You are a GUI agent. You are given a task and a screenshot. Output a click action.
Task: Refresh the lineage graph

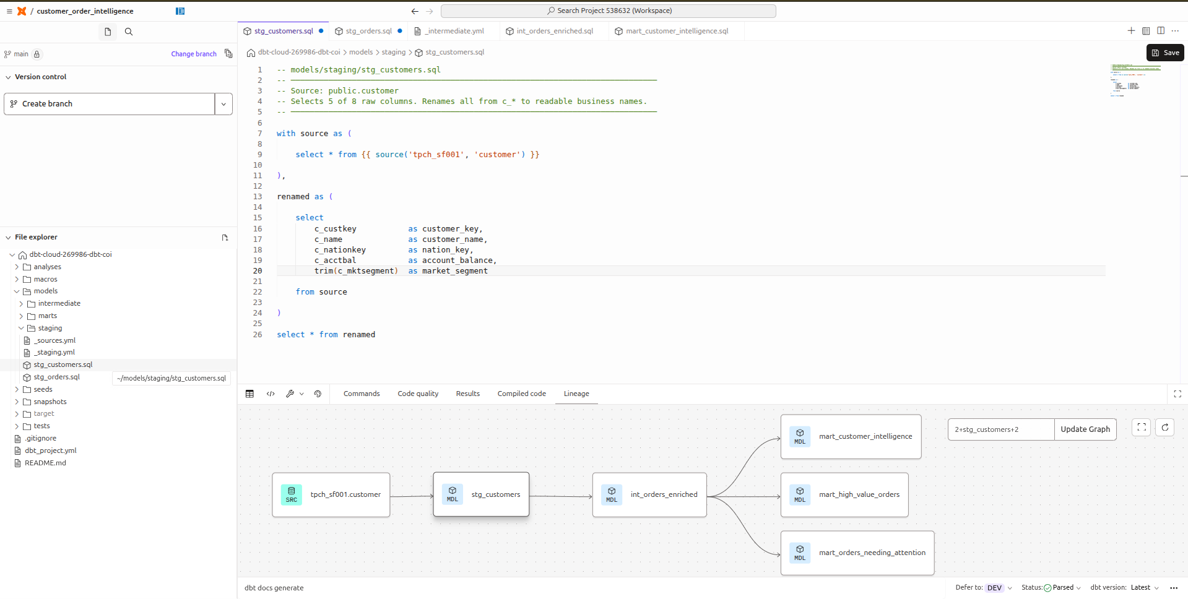1164,428
